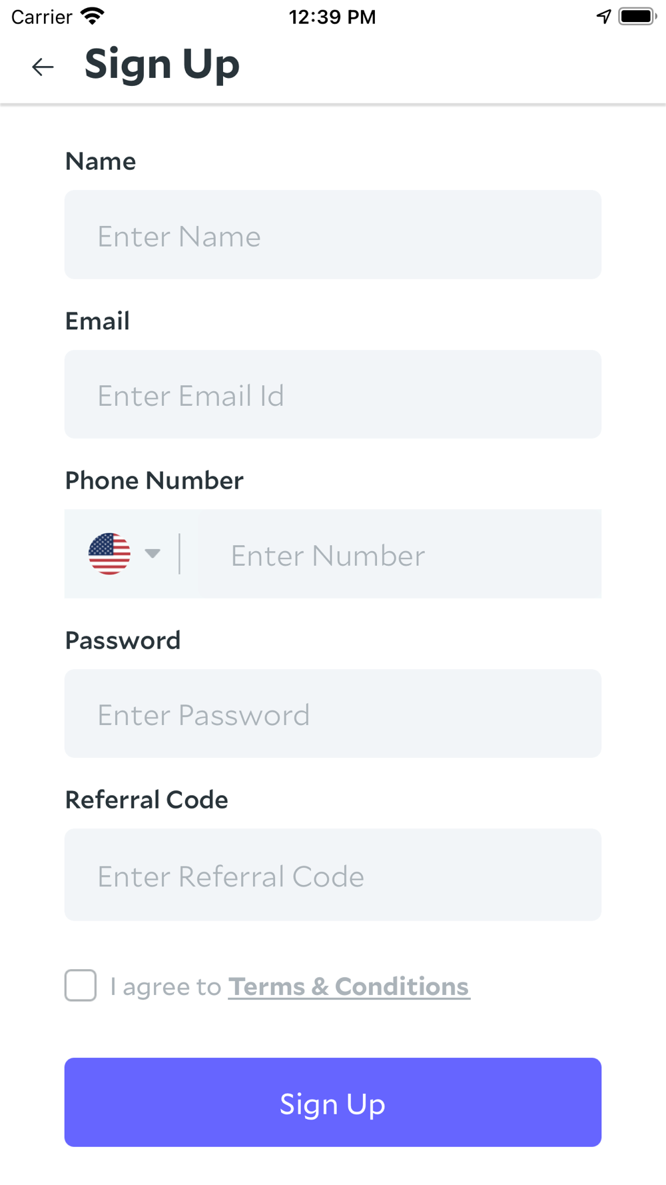Open the Terms & Conditions link
This screenshot has width=666, height=1185.
click(x=349, y=986)
